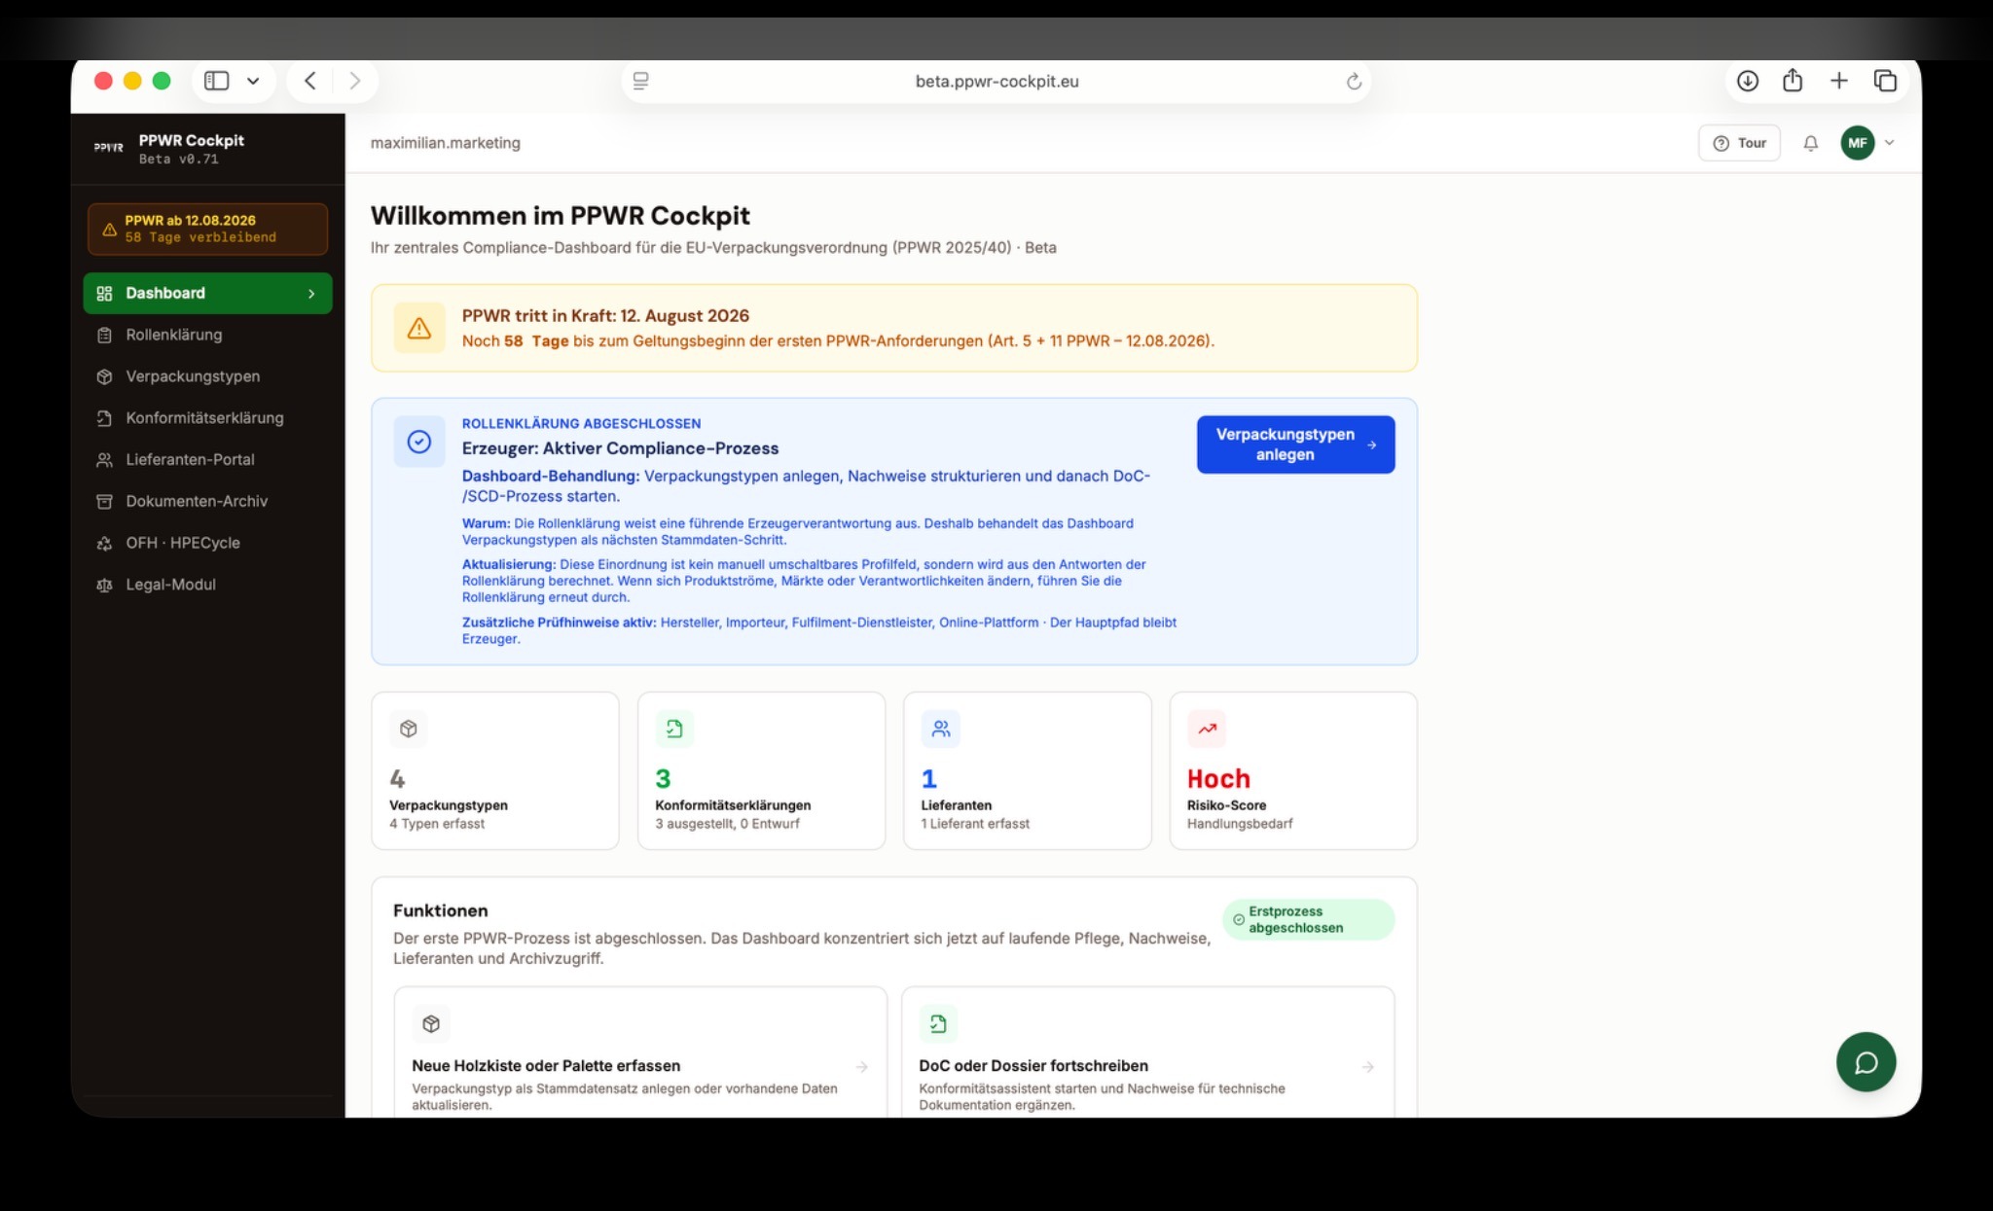Open Dokumenten-Archiv sidebar entry

coord(207,501)
